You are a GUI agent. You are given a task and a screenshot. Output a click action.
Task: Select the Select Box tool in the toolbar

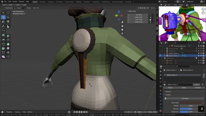coord(3,13)
